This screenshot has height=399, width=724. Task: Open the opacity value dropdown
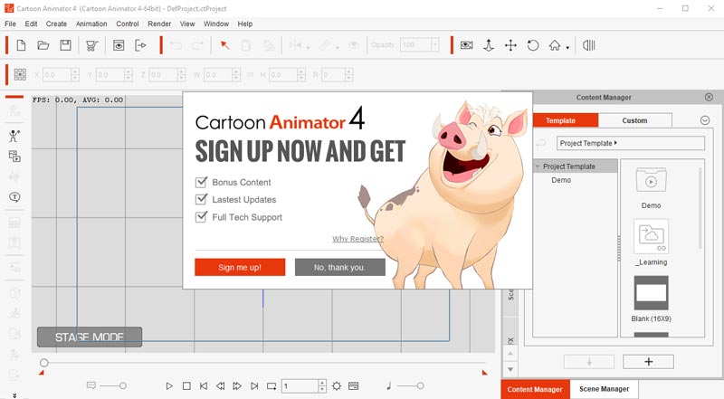coord(434,45)
